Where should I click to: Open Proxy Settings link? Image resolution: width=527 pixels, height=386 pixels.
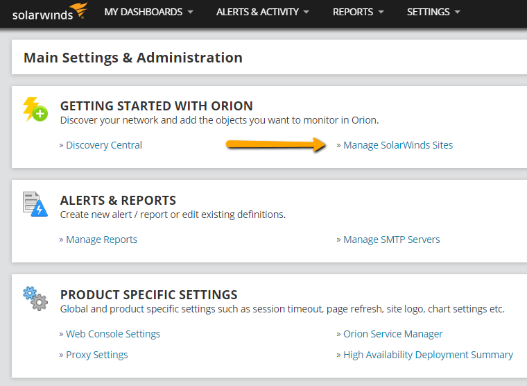[97, 355]
